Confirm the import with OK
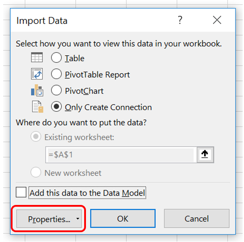 click(x=123, y=219)
